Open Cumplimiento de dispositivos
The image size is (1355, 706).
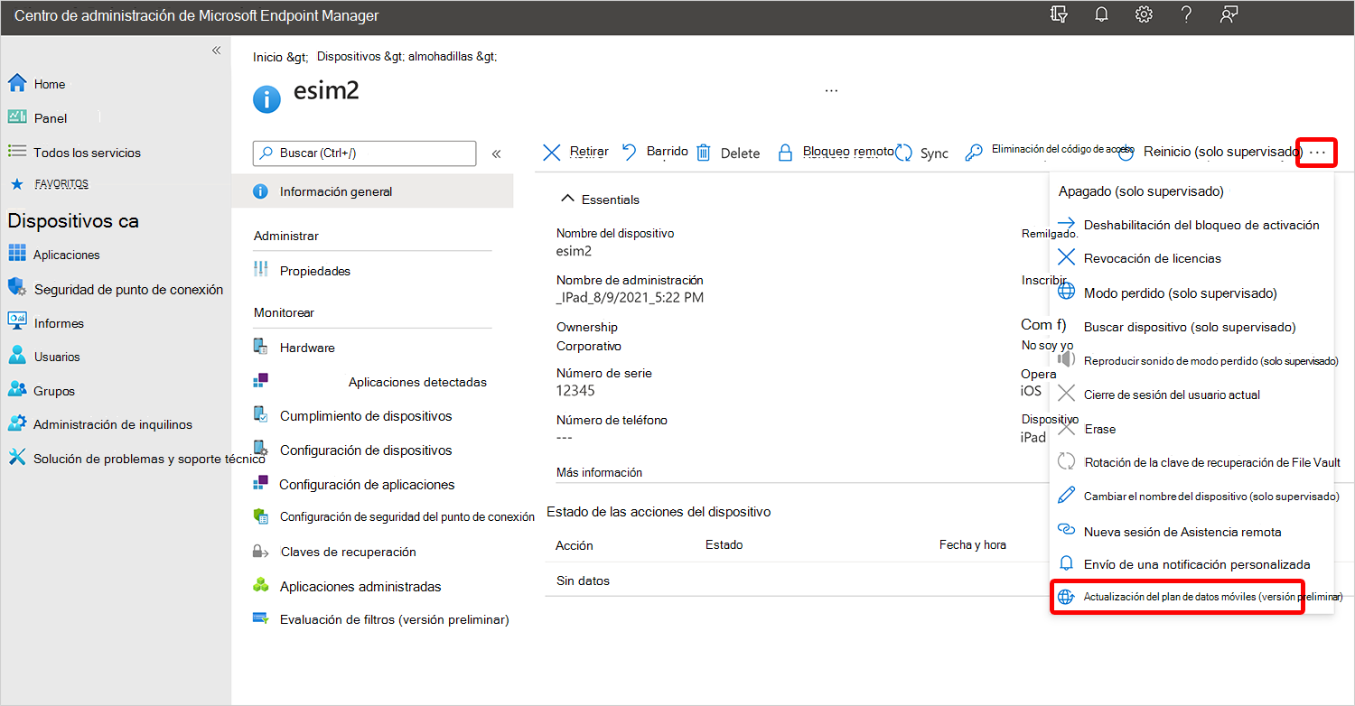click(x=366, y=416)
